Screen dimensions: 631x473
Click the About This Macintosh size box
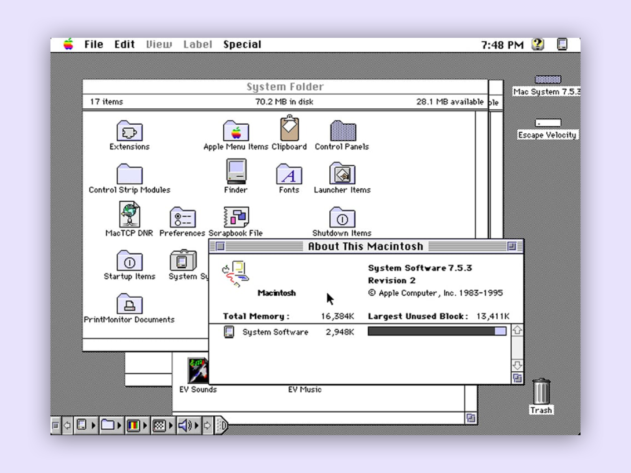pyautogui.click(x=517, y=378)
